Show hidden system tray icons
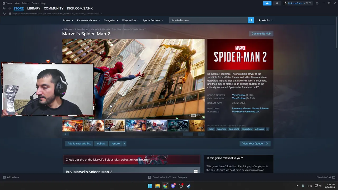338x190 pixels. click(297, 186)
